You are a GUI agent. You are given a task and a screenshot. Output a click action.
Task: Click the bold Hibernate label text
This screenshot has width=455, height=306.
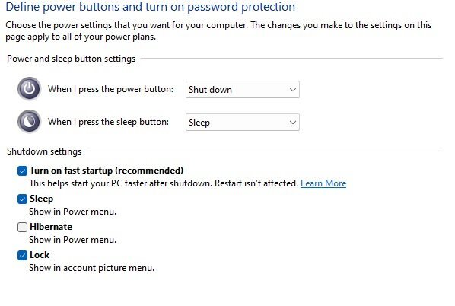(51, 227)
